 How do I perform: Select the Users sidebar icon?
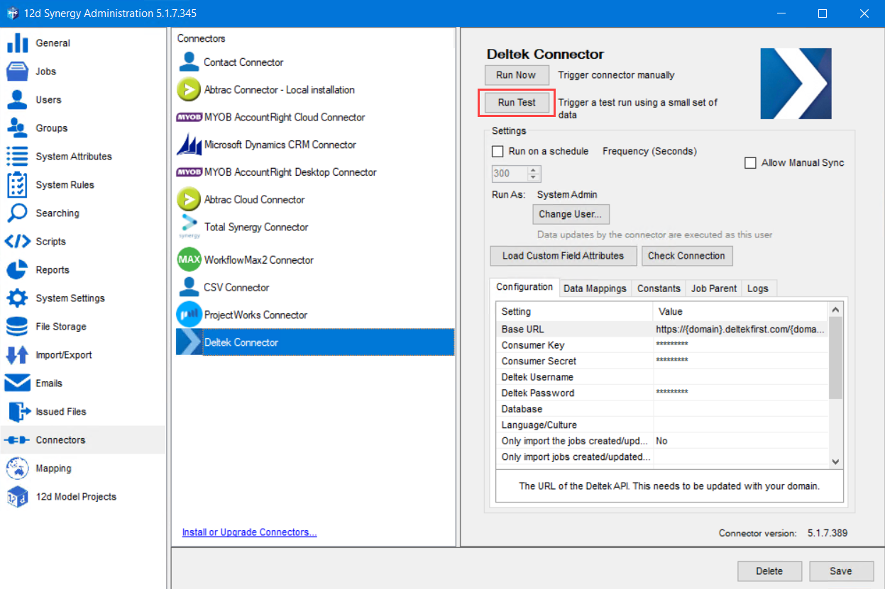[x=17, y=99]
